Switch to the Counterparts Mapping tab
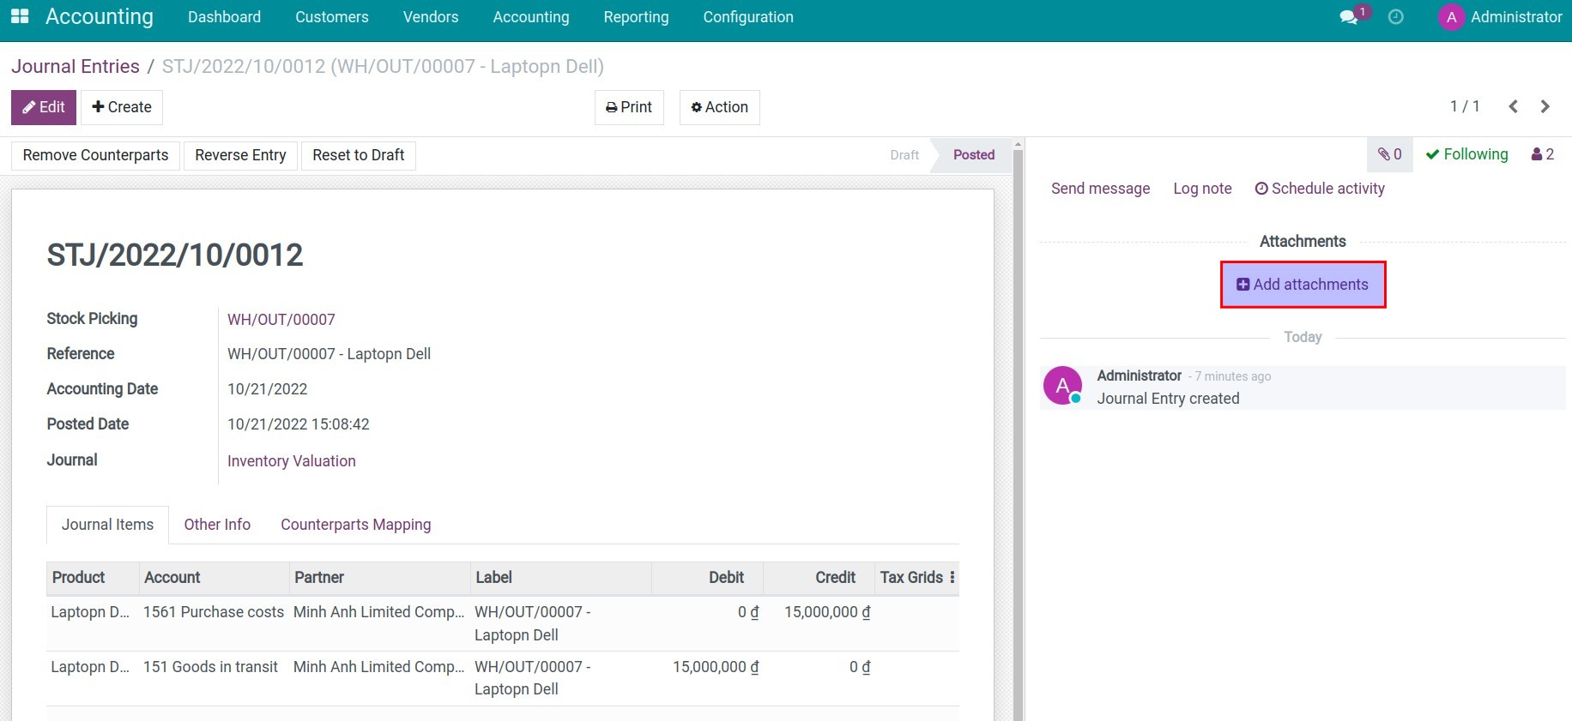The image size is (1572, 721). pos(355,525)
